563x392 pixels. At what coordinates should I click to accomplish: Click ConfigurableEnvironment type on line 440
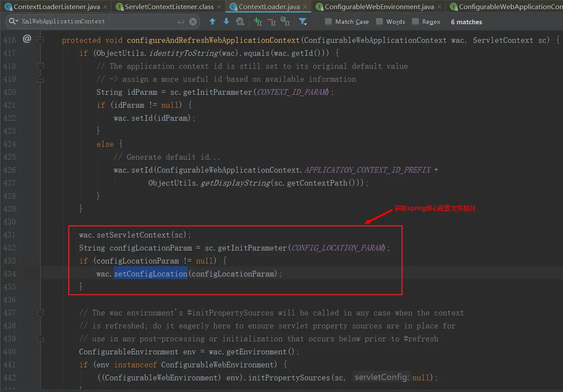coord(129,352)
